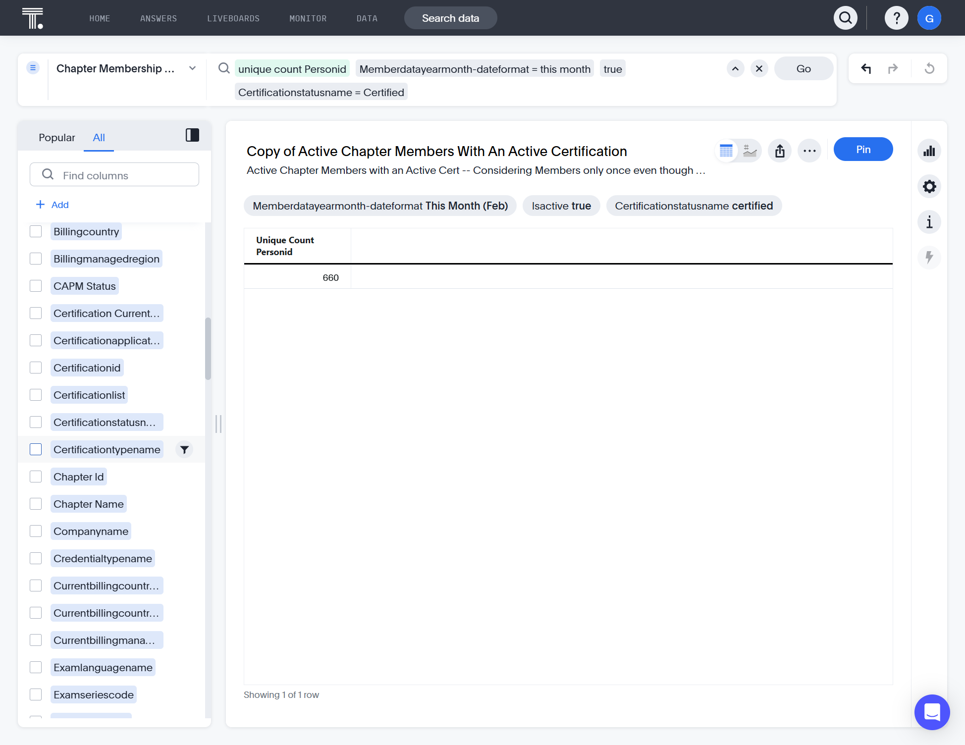Image resolution: width=965 pixels, height=745 pixels.
Task: Click the Certificationstatusname certified filter chip
Action: coord(694,206)
